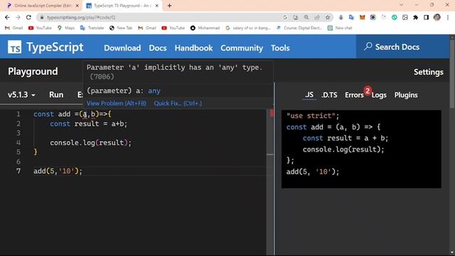The height and width of the screenshot is (256, 455).
Task: Click the lock icon in the address bar
Action: [x=42, y=17]
